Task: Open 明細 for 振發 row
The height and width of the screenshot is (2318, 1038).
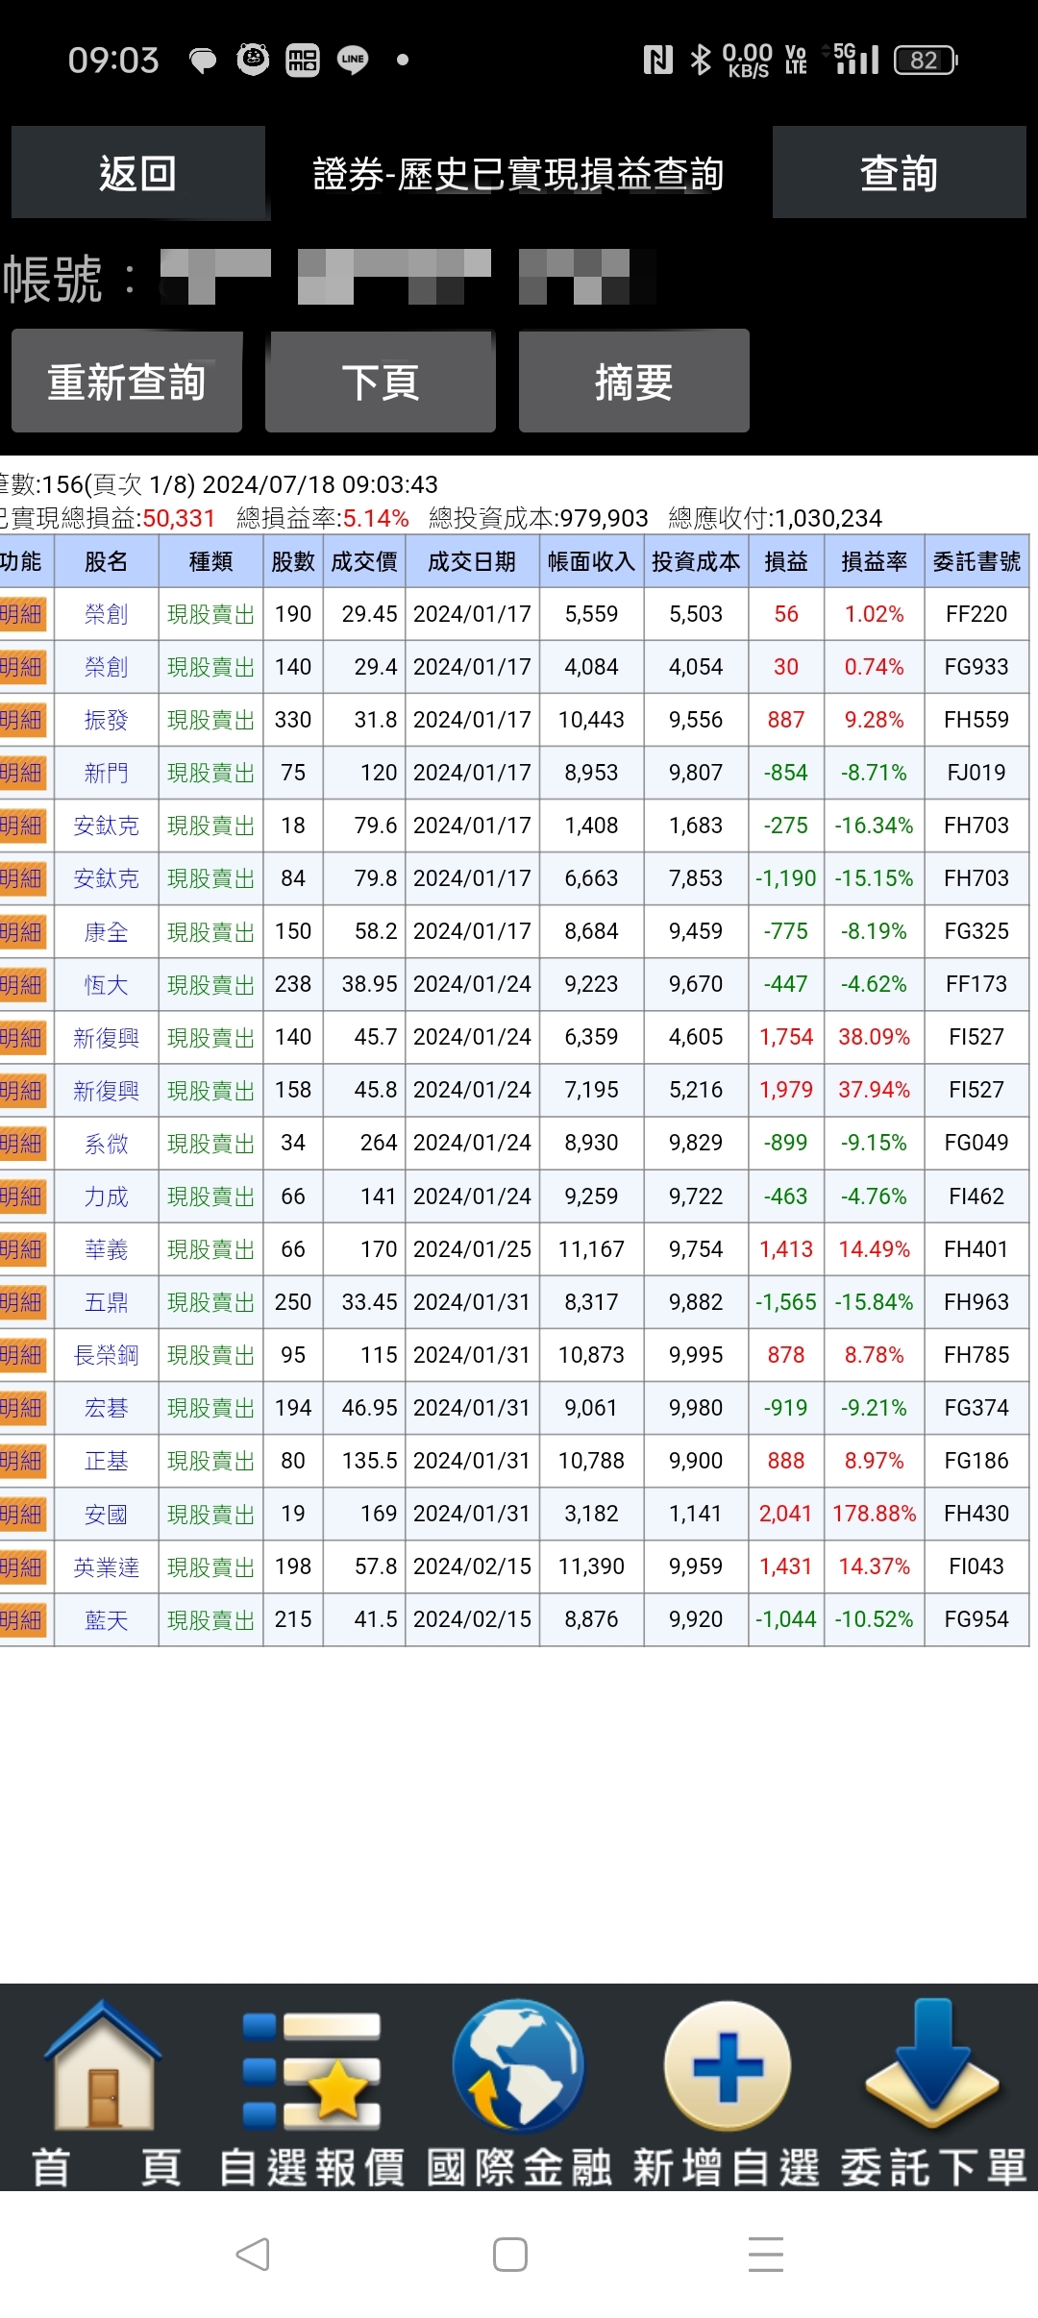Action: (23, 720)
